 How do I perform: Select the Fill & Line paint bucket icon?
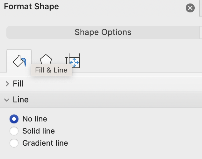(19, 60)
